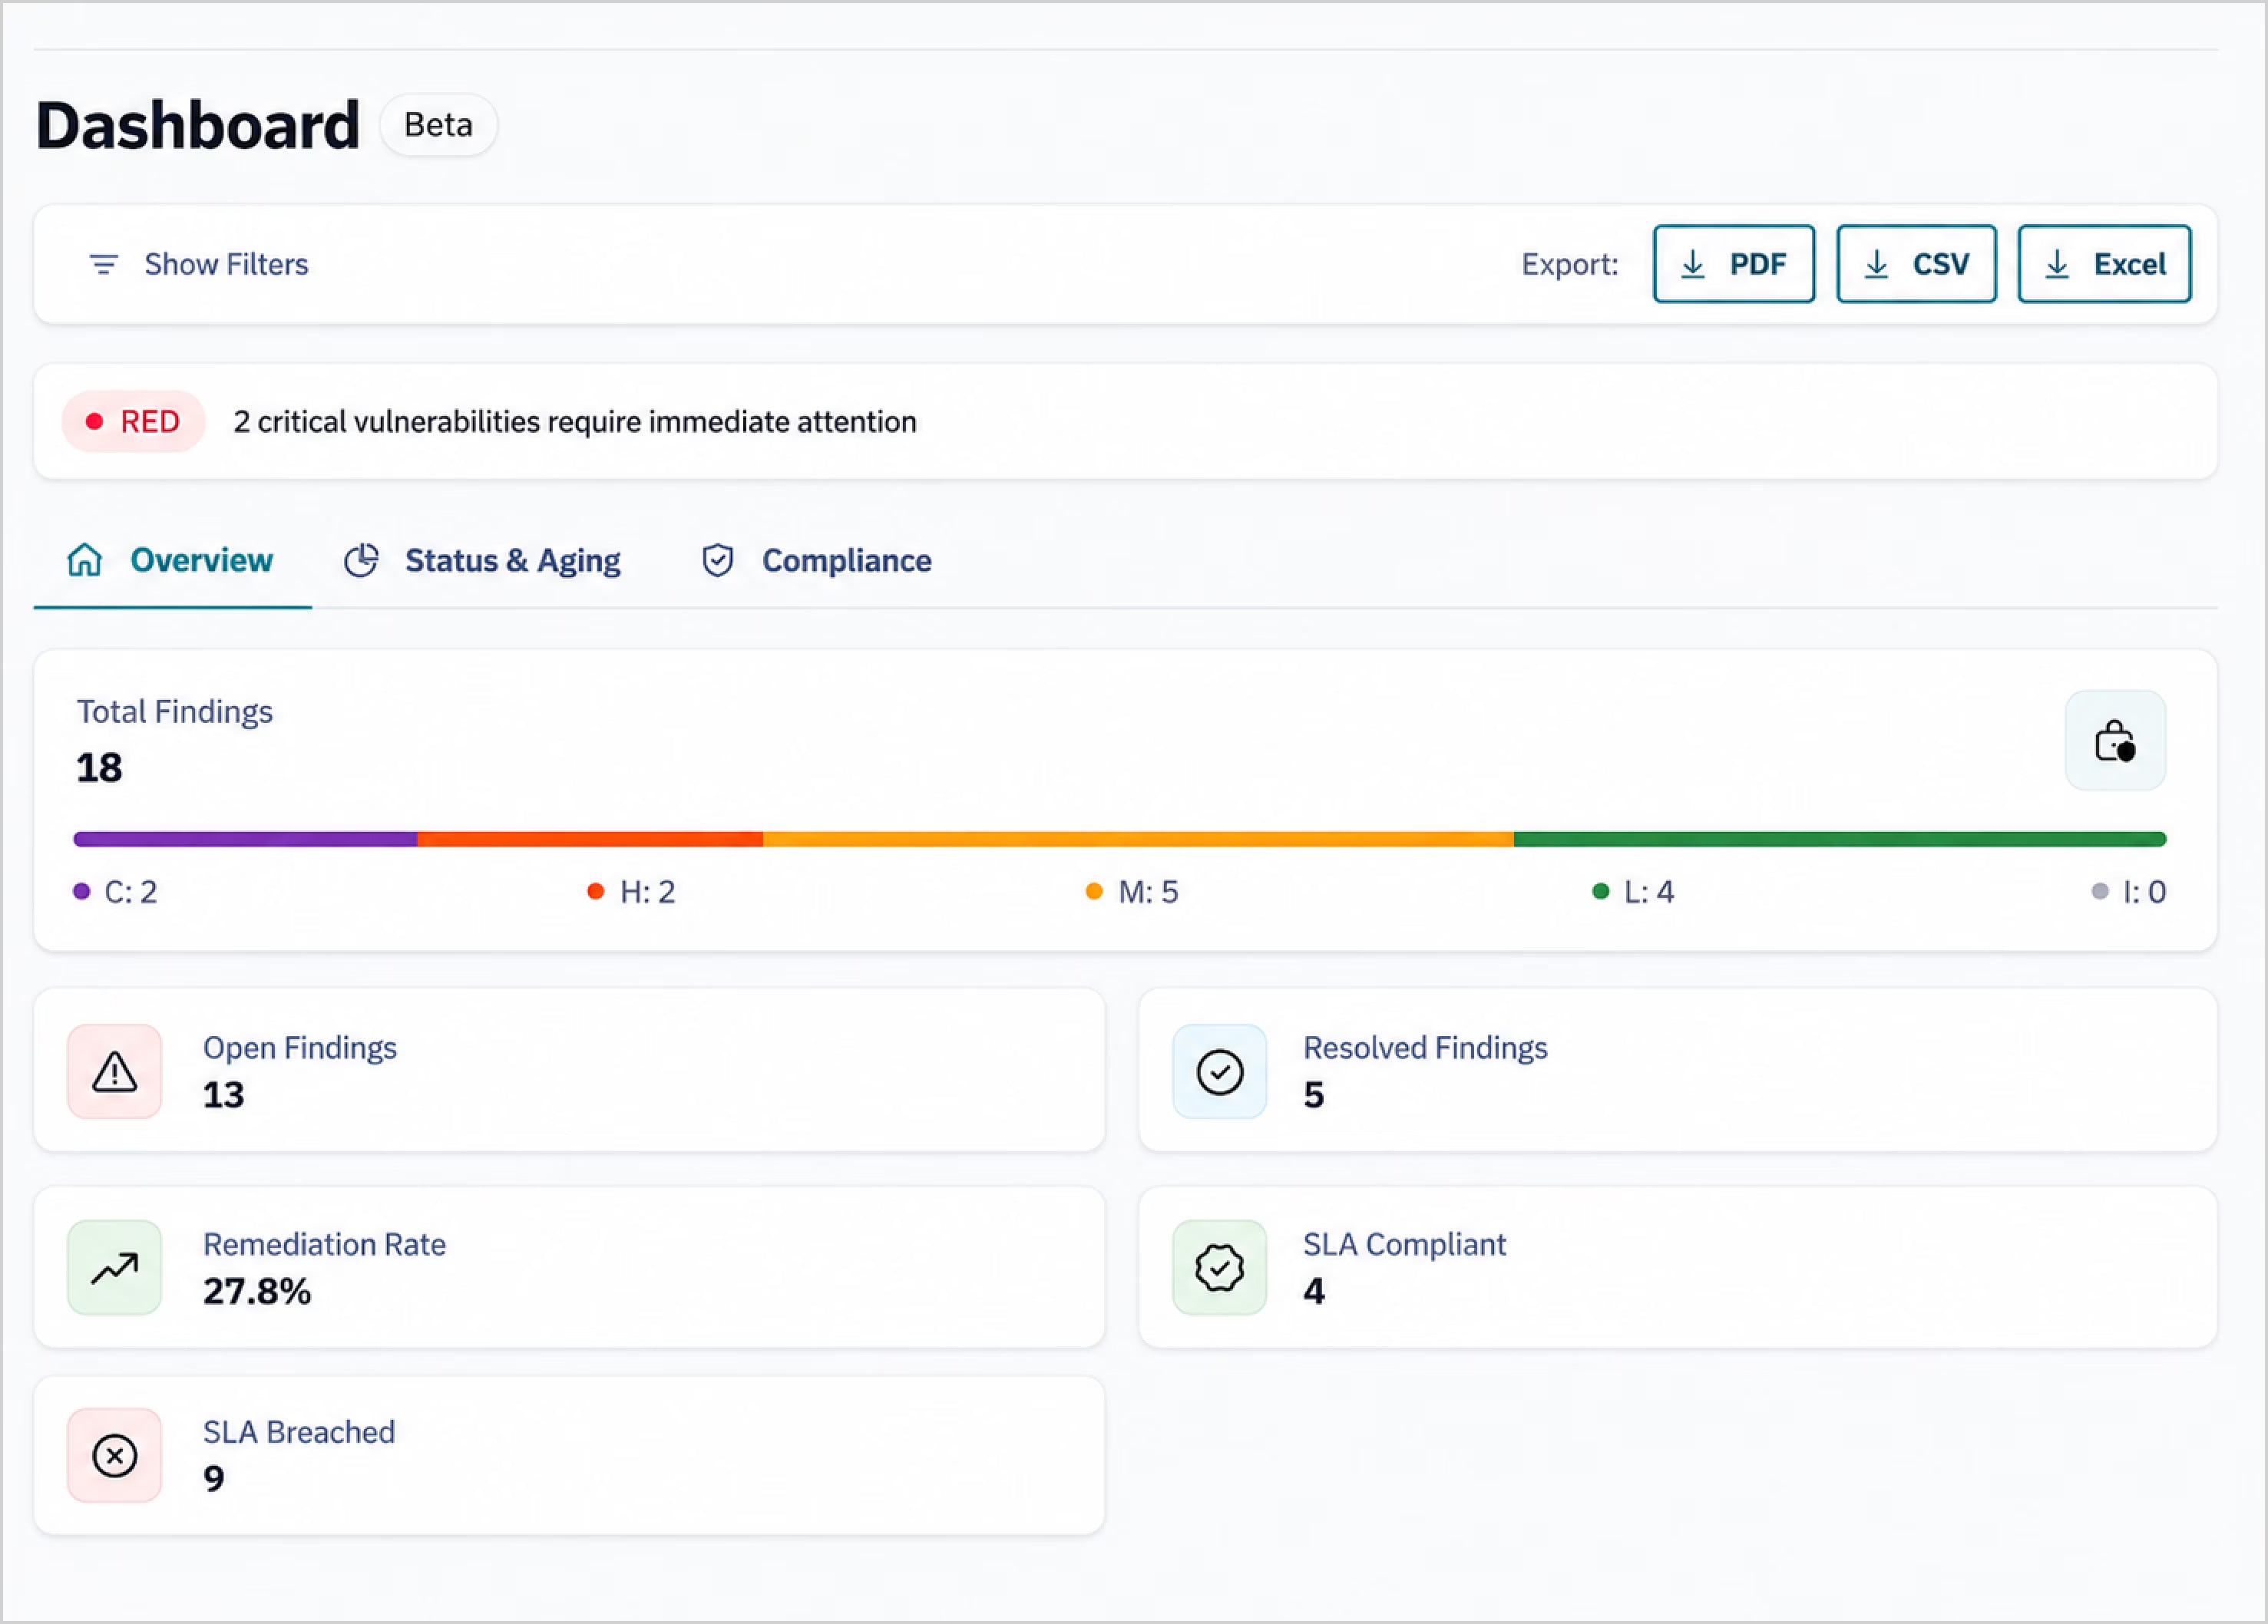The height and width of the screenshot is (1624, 2268).
Task: Click the filter lines icon
Action: (104, 264)
